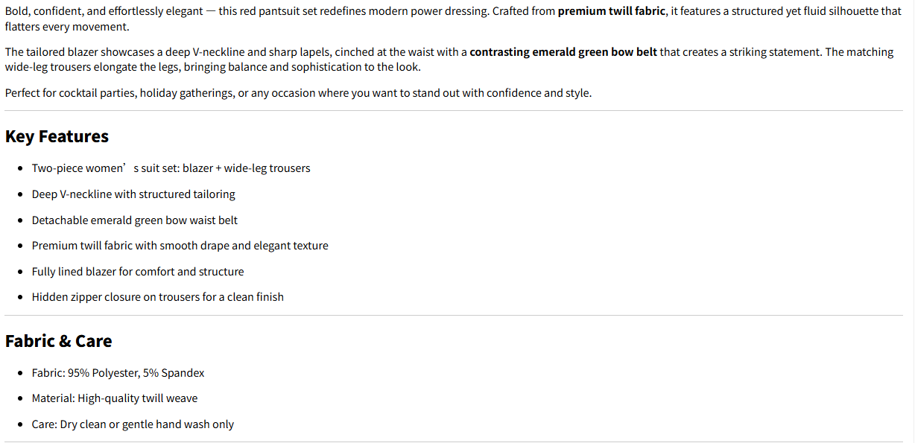Click the divider line above "Fabric & Care"
Viewport: 915px width, 443px height.
tap(453, 316)
